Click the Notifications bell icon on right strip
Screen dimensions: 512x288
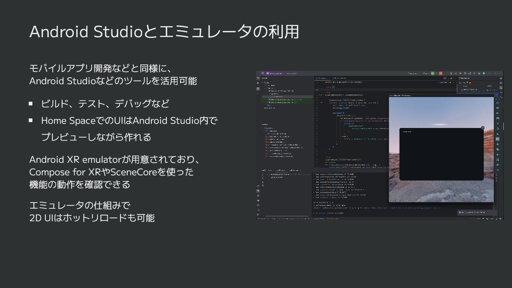501,78
